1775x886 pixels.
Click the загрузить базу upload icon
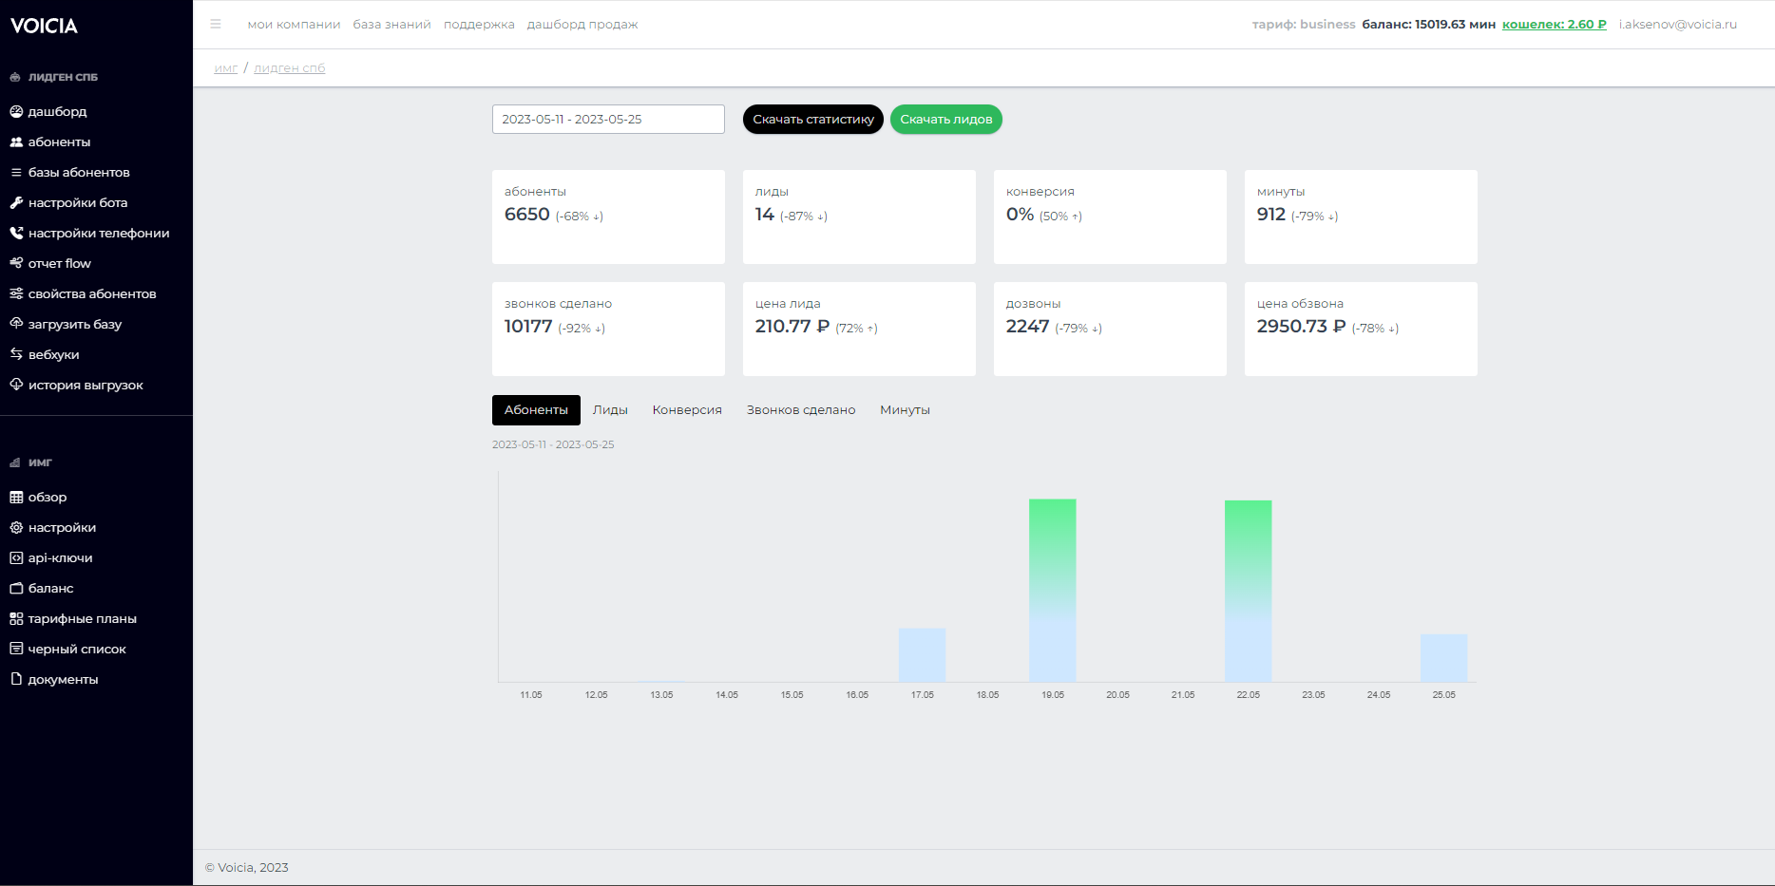click(16, 324)
